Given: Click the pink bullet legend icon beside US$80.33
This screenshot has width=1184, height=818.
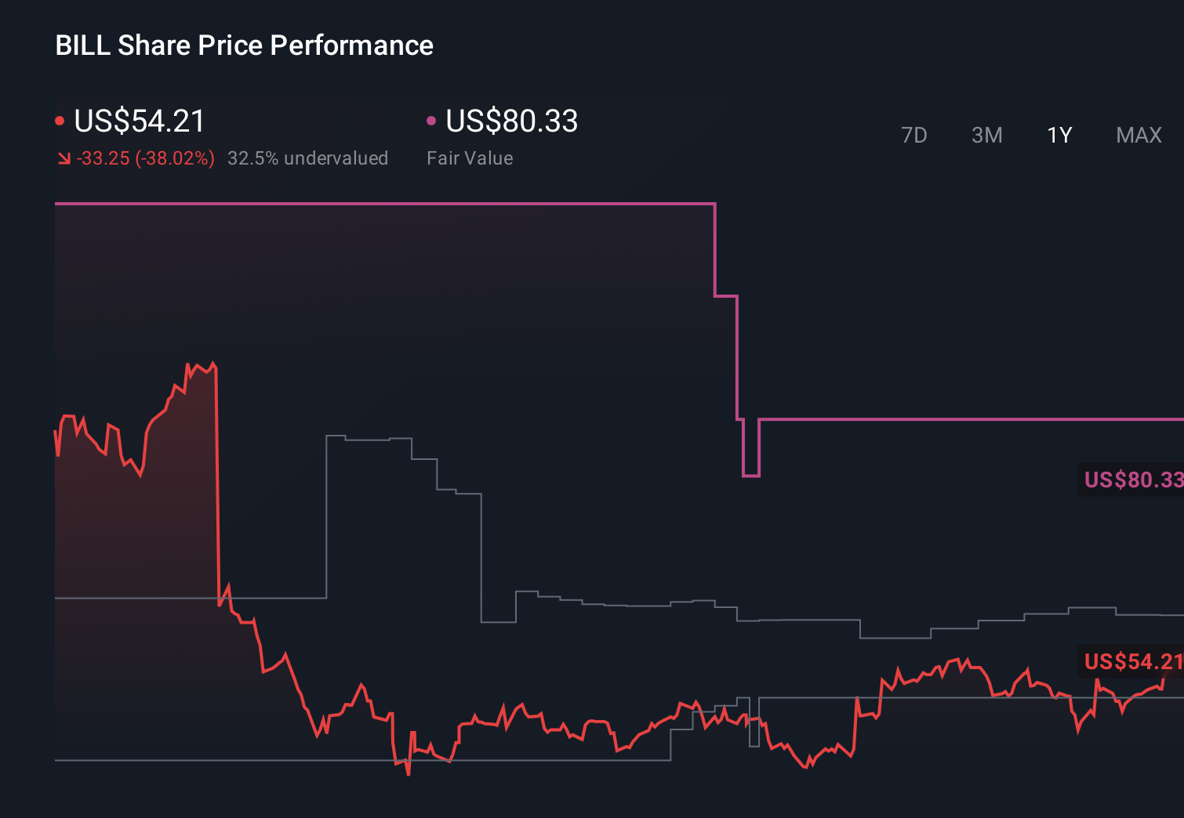Looking at the screenshot, I should [430, 119].
